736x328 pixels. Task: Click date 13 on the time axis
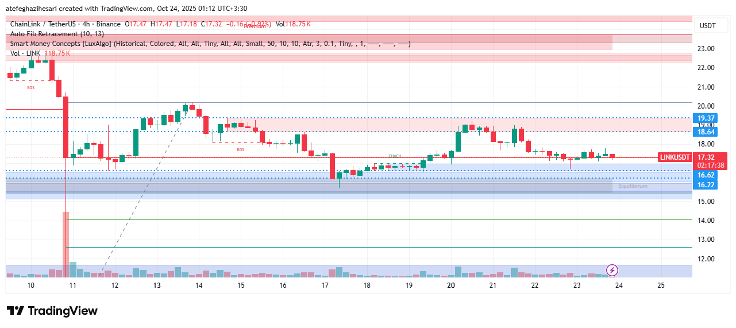click(x=156, y=285)
